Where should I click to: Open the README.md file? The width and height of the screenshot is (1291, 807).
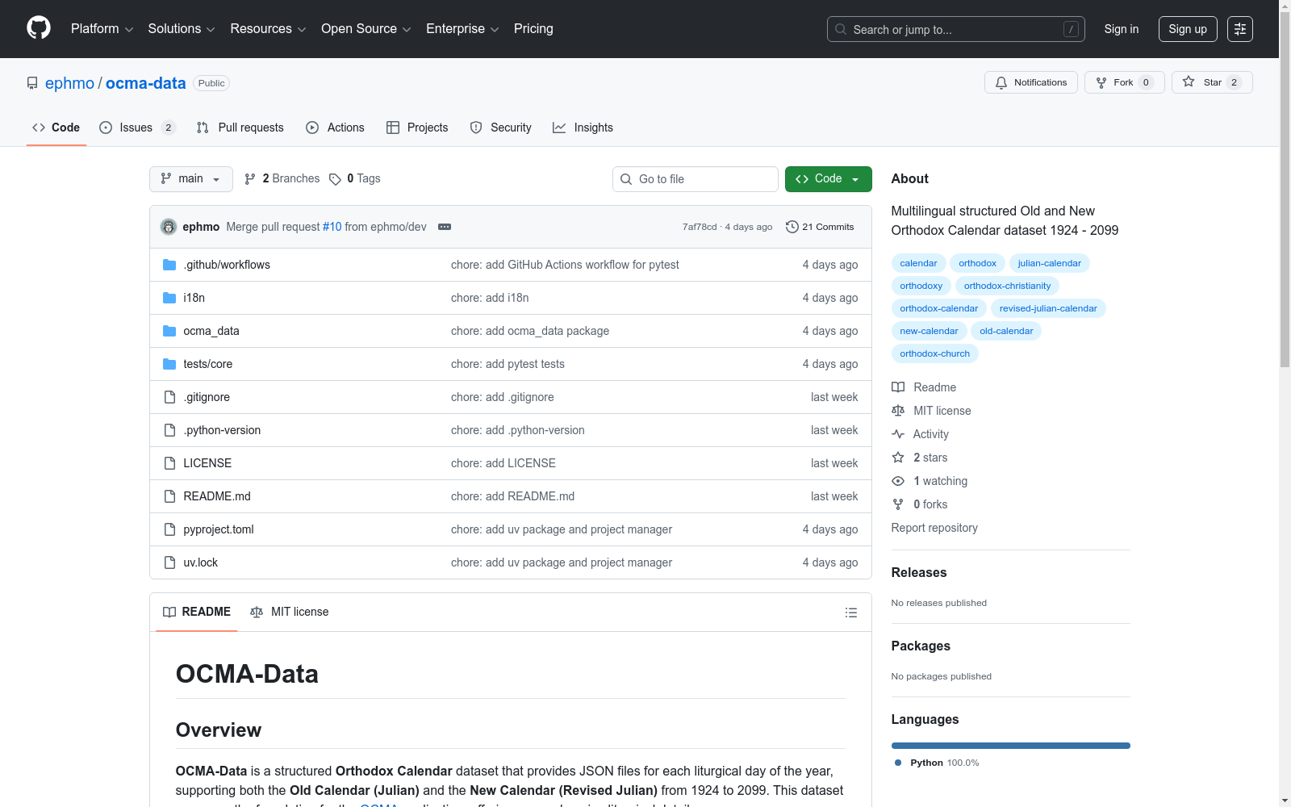coord(217,496)
